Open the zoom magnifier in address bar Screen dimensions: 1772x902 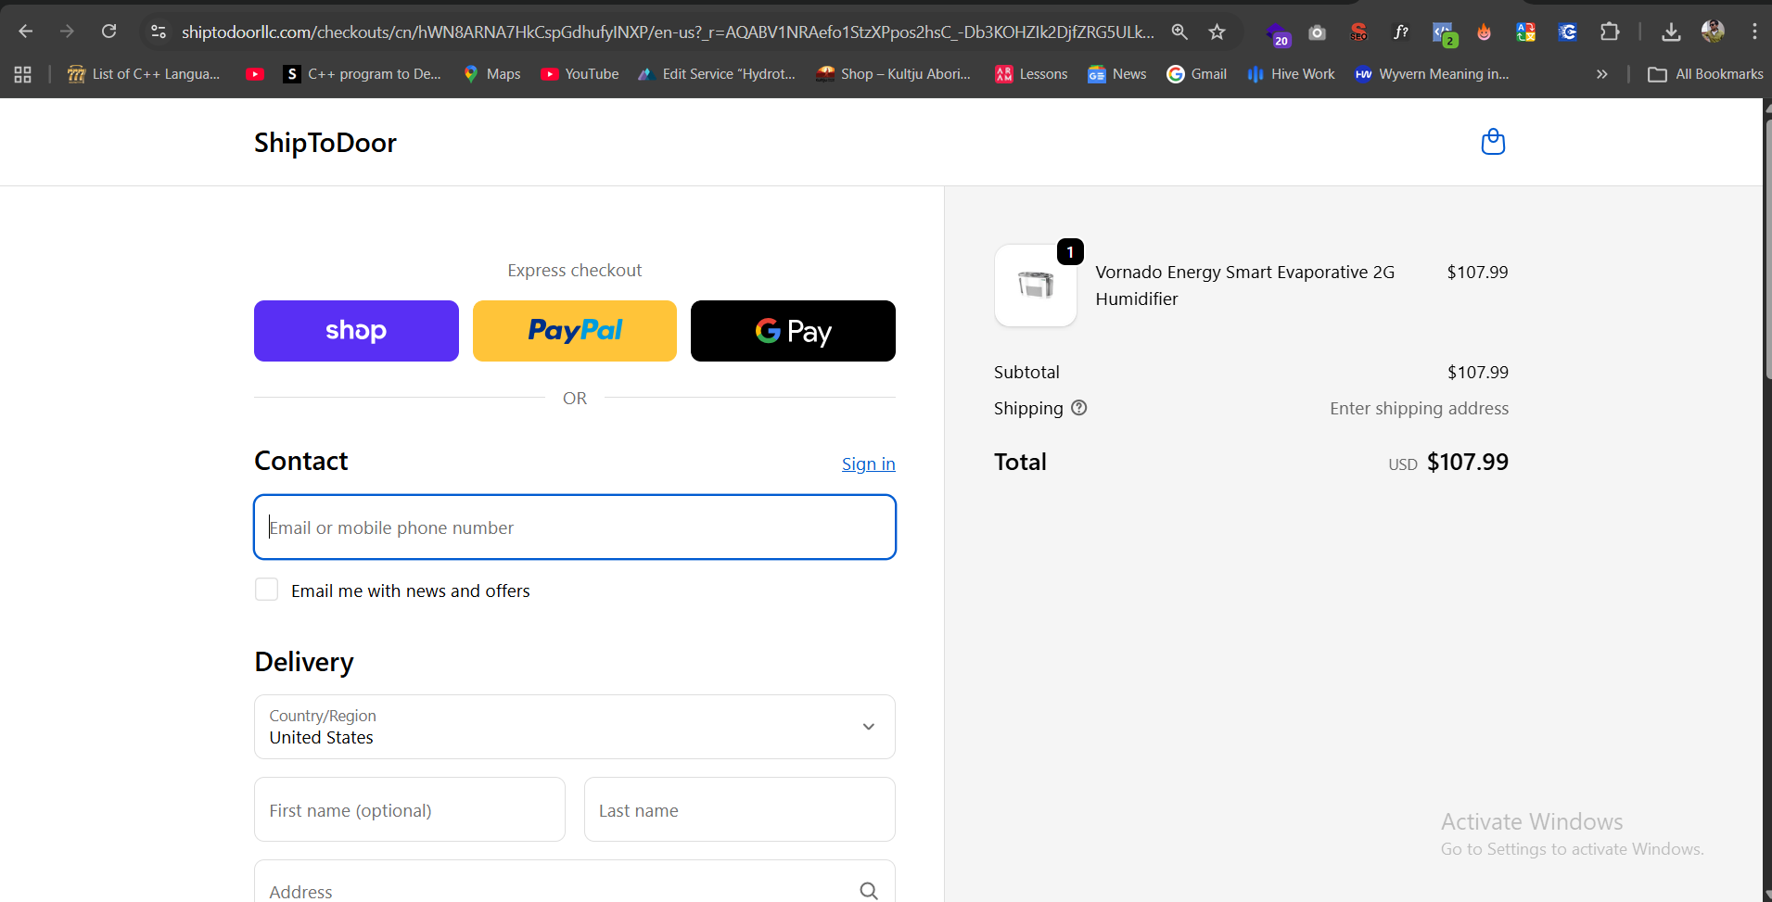point(1179,32)
